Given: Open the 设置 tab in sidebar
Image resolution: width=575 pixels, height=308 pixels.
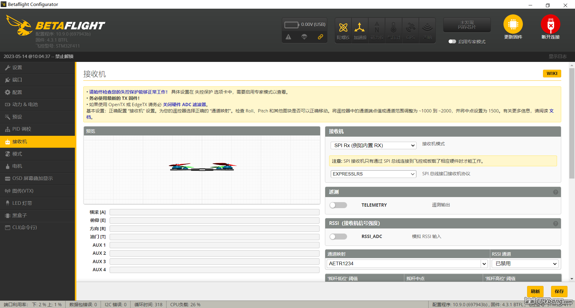Looking at the screenshot, I should pyautogui.click(x=37, y=68).
